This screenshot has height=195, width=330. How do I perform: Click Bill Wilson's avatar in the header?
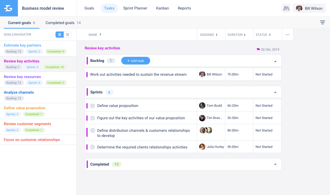[299, 8]
